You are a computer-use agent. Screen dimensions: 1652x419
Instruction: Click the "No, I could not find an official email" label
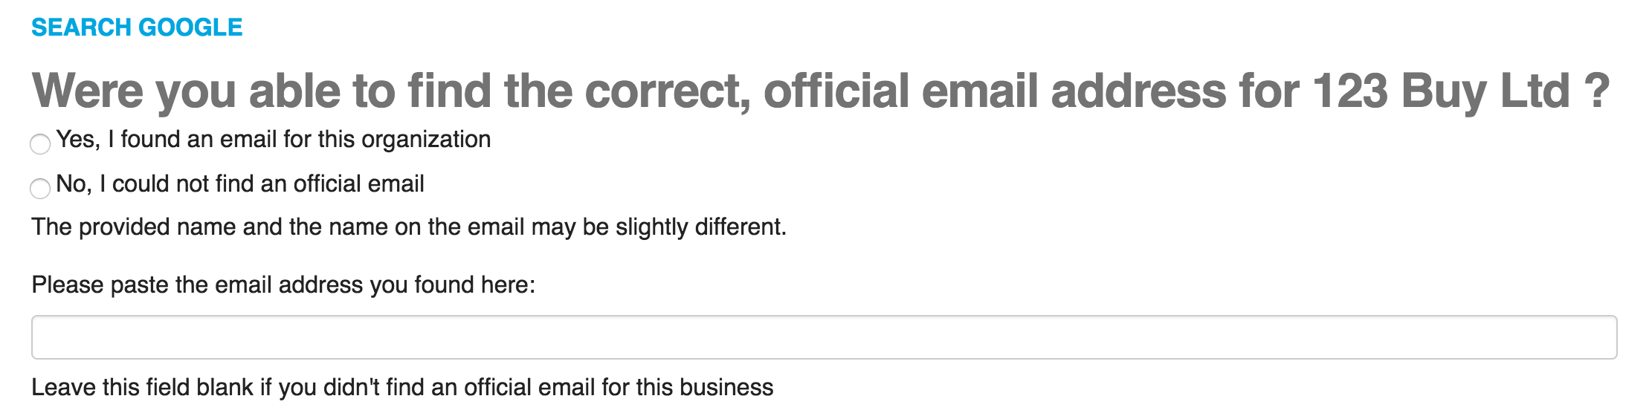pos(239,184)
